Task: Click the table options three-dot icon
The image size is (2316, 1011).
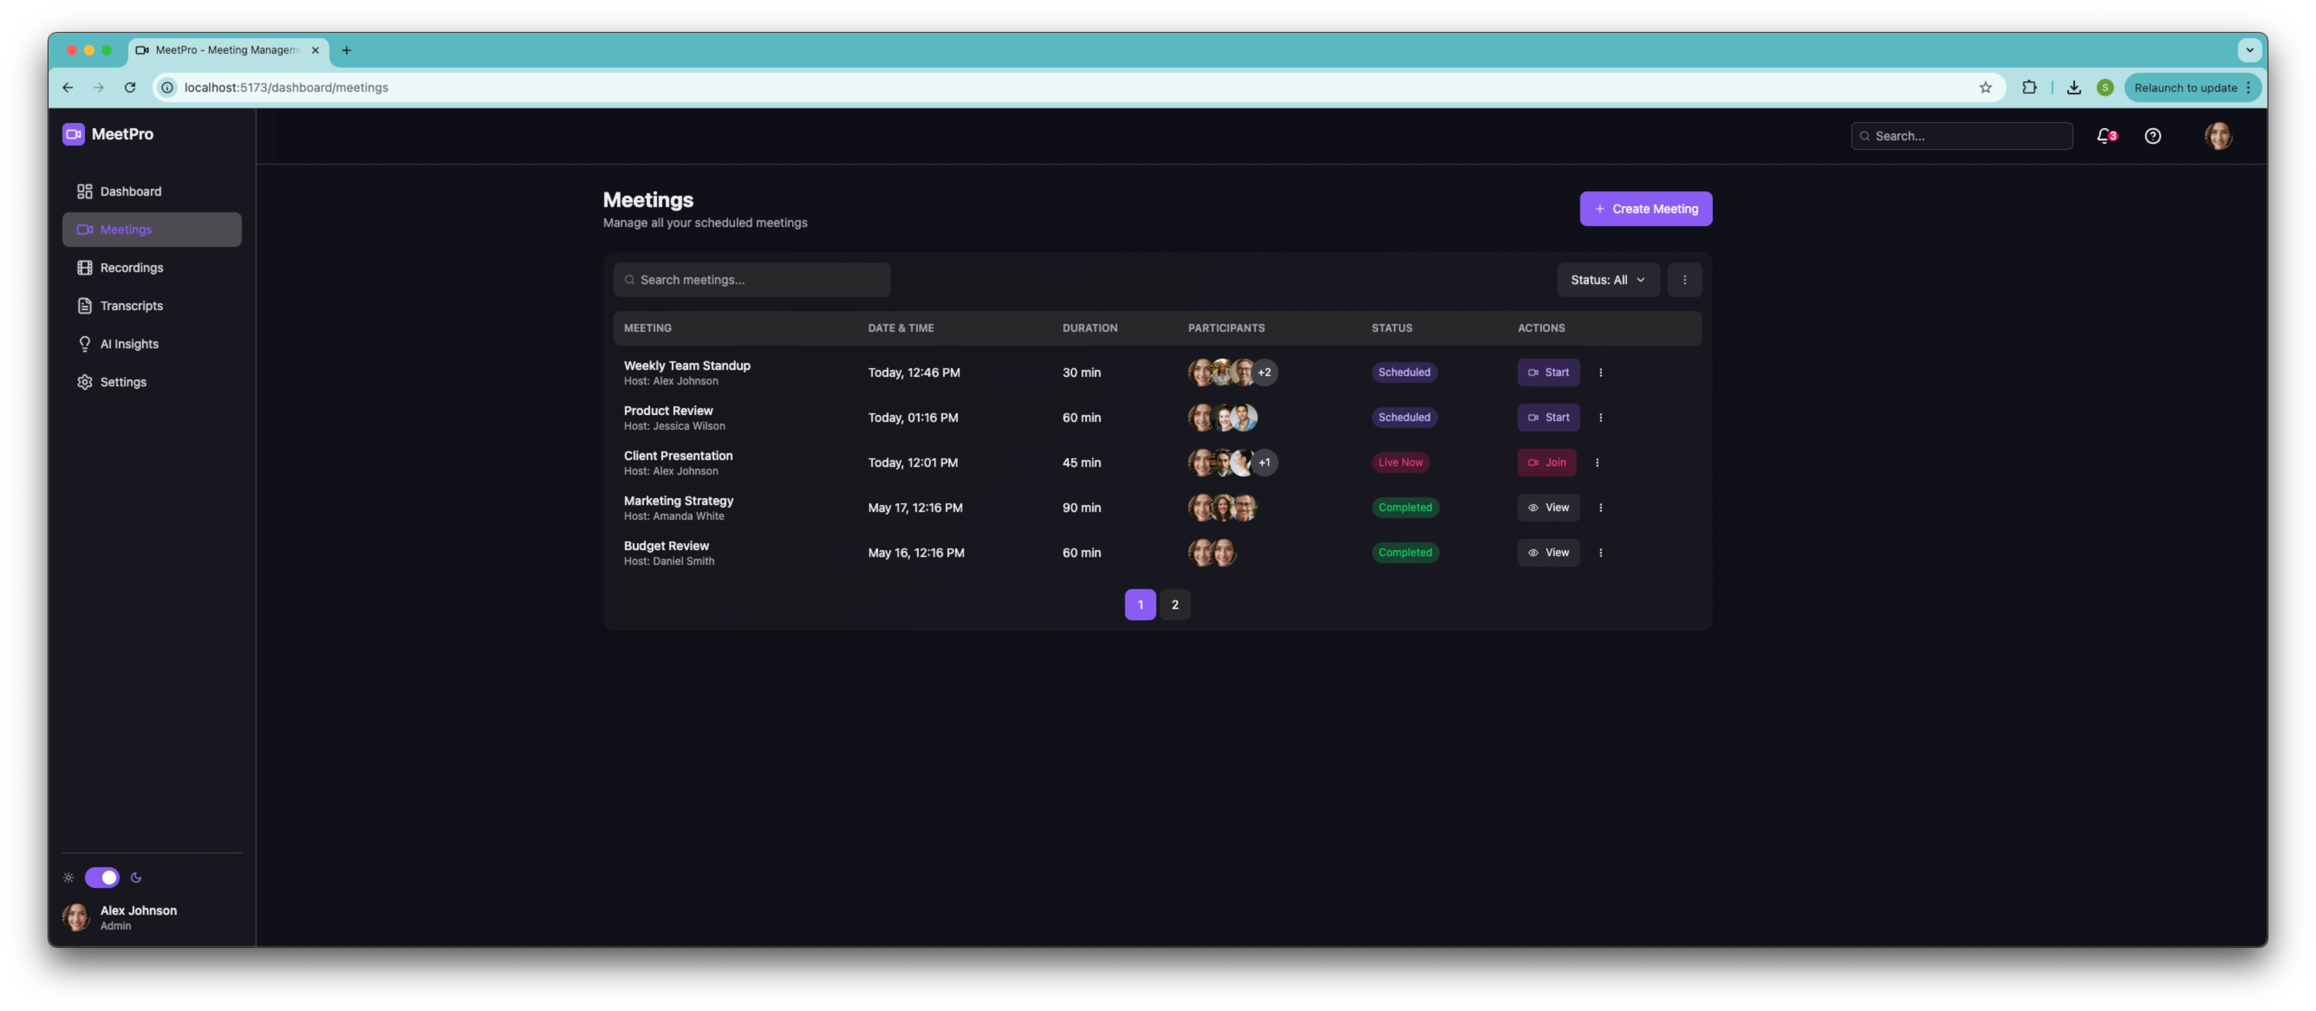Action: 1684,280
